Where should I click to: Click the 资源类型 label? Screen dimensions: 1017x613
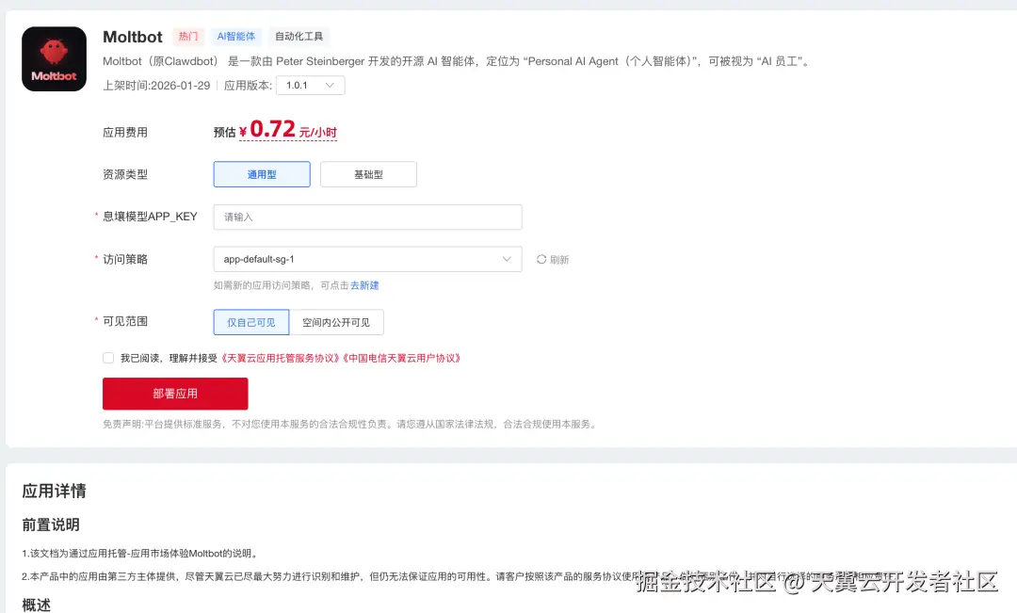125,174
